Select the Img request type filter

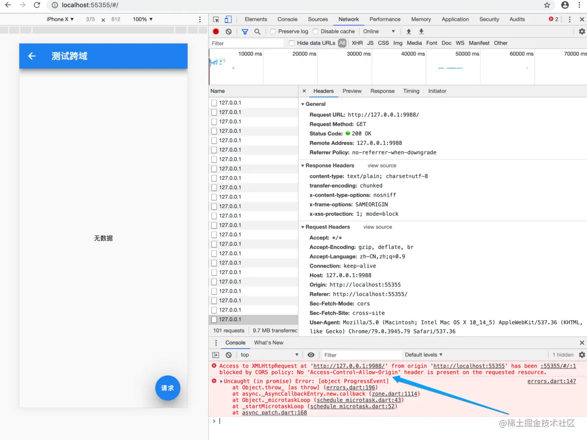tap(398, 43)
